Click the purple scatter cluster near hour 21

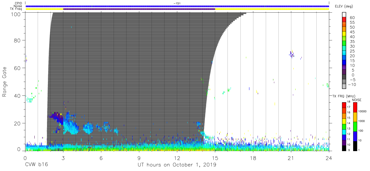tap(292, 54)
